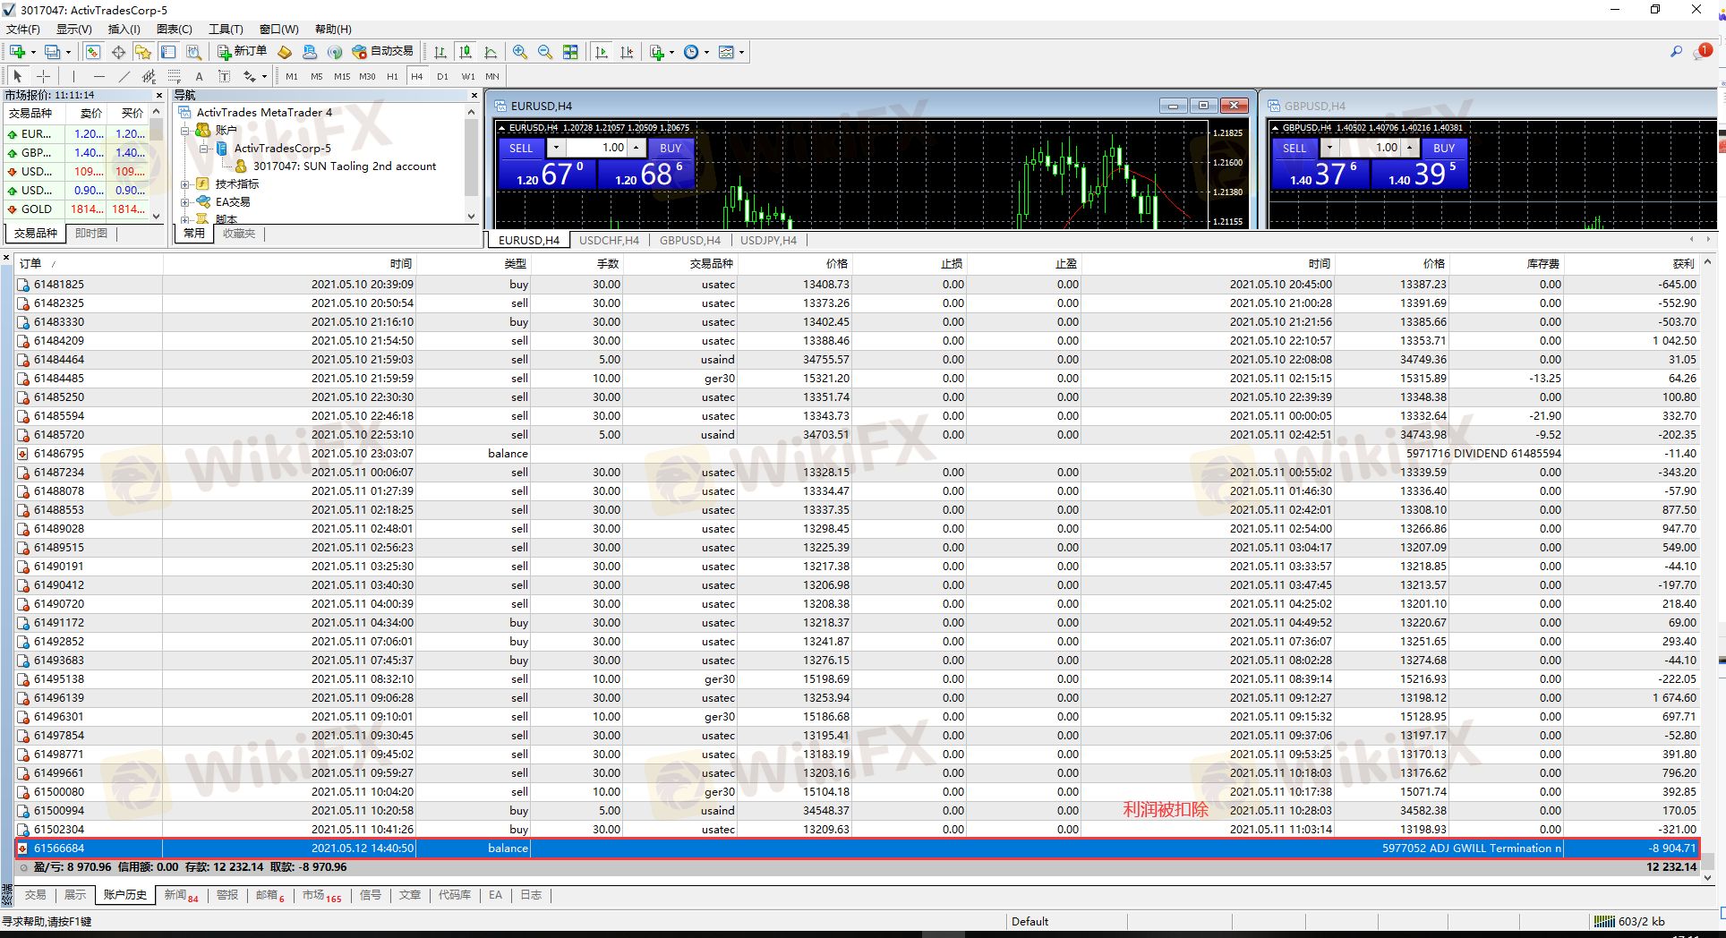Screen dimensions: 1726x938
Task: Switch to the USDCHF,H4 chart tab
Action: [609, 240]
